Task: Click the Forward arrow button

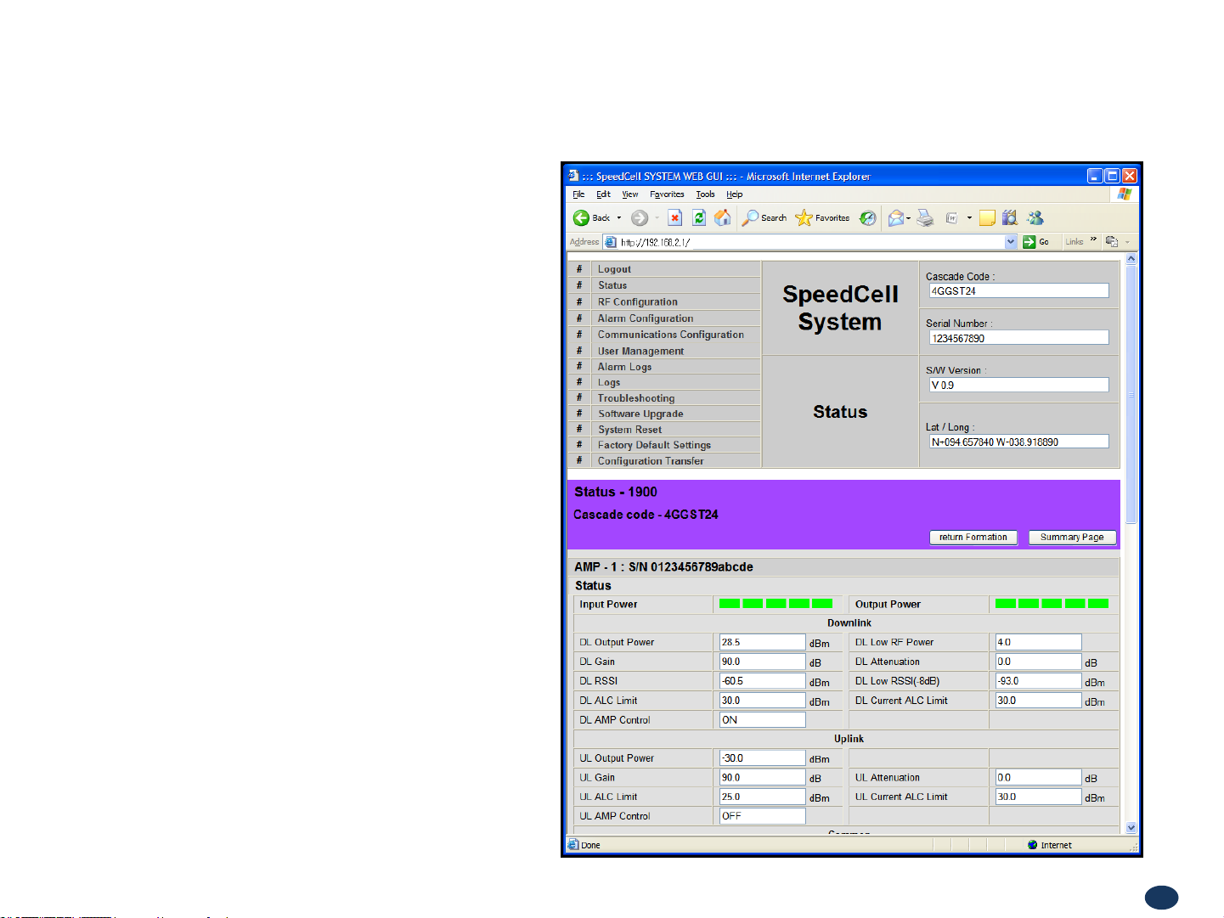Action: (x=640, y=218)
